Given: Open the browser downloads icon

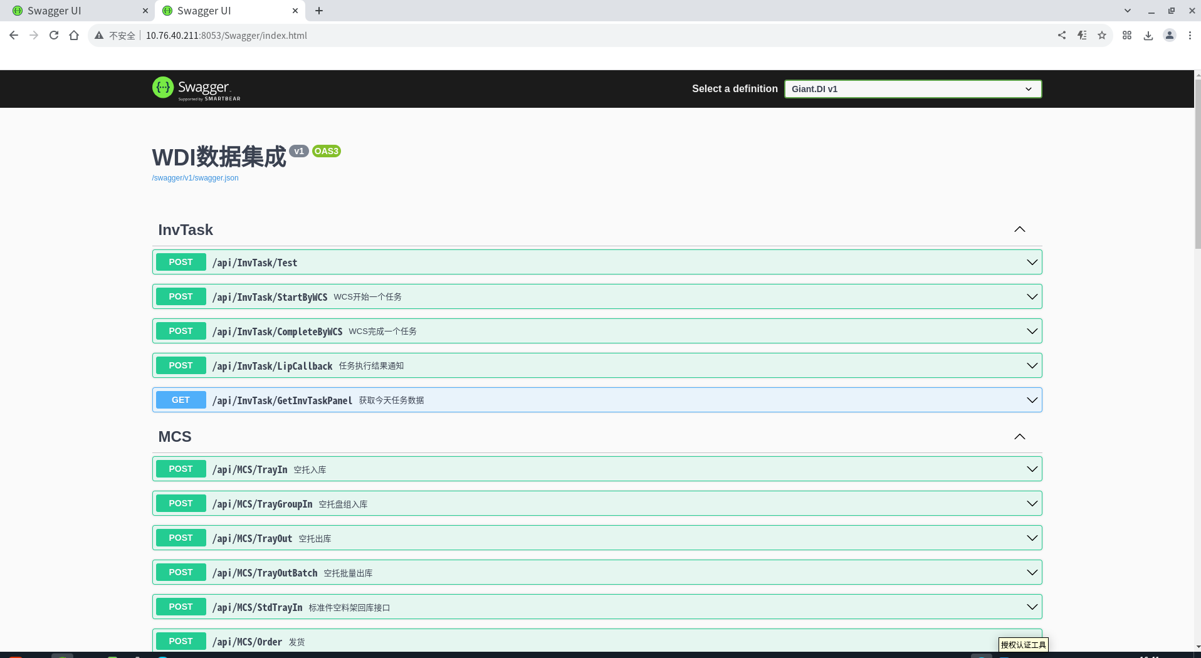Looking at the screenshot, I should [x=1148, y=36].
